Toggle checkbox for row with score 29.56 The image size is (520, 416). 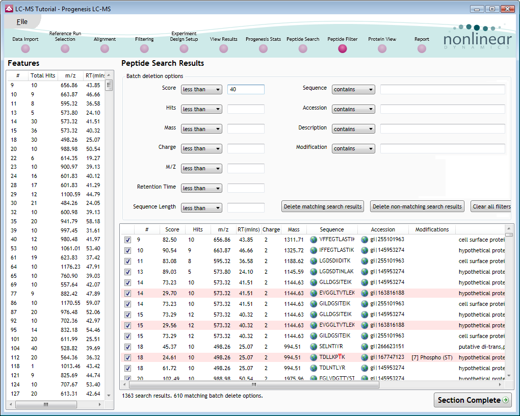click(127, 325)
